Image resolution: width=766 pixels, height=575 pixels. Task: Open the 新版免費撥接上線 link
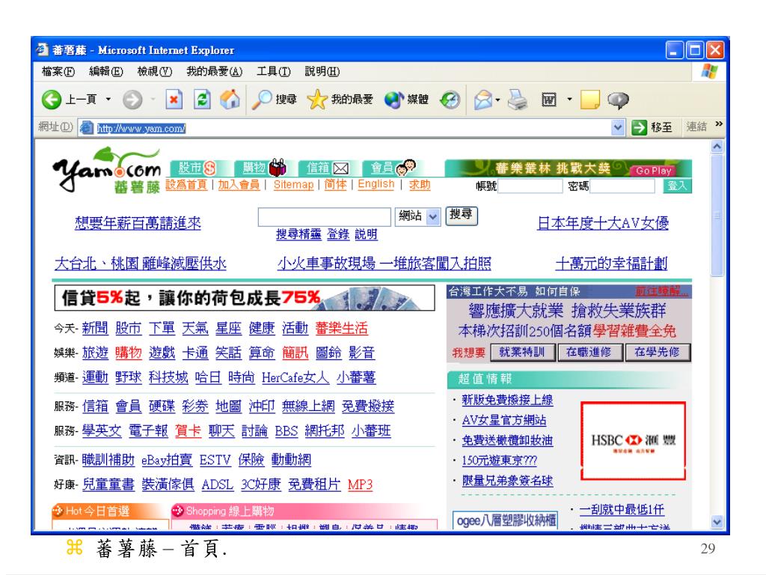point(508,400)
